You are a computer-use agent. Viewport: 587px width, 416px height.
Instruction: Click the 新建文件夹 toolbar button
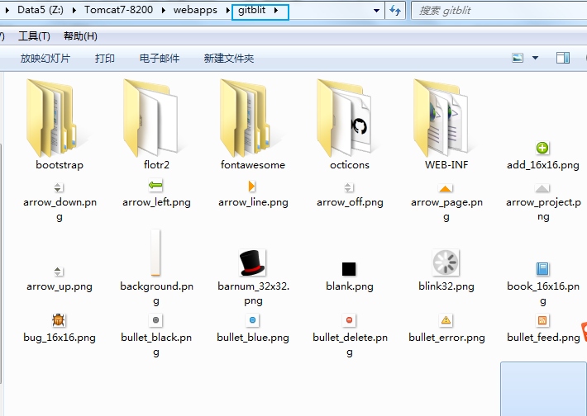229,59
